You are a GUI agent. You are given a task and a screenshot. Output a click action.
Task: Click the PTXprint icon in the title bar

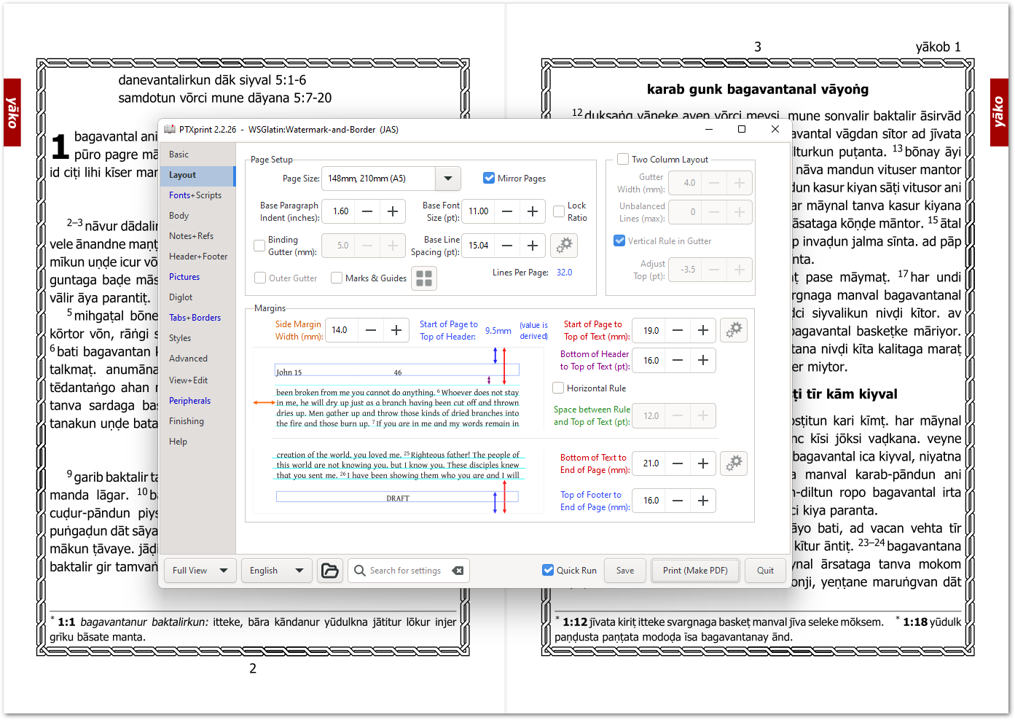pos(169,129)
